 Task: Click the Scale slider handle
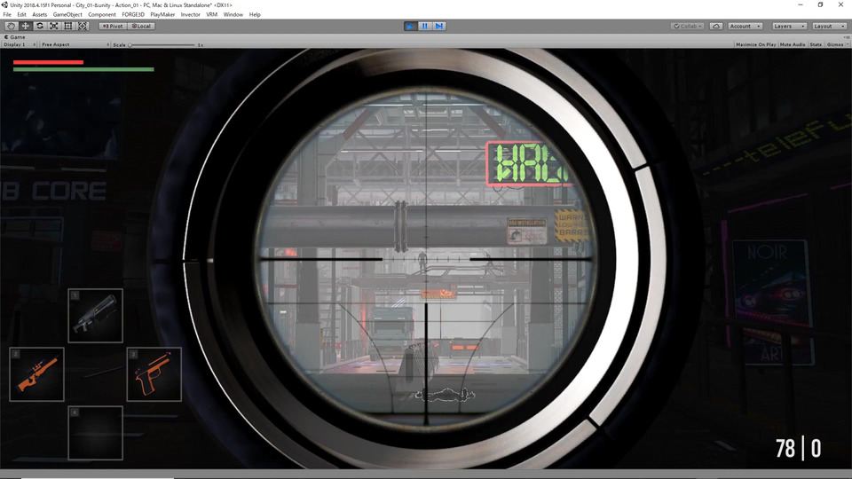[130, 44]
